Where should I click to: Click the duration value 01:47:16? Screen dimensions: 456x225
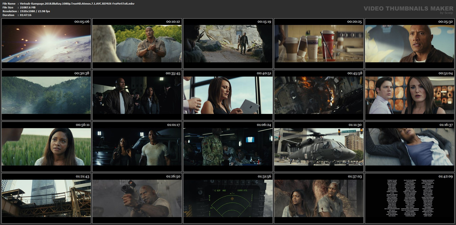tap(26, 15)
